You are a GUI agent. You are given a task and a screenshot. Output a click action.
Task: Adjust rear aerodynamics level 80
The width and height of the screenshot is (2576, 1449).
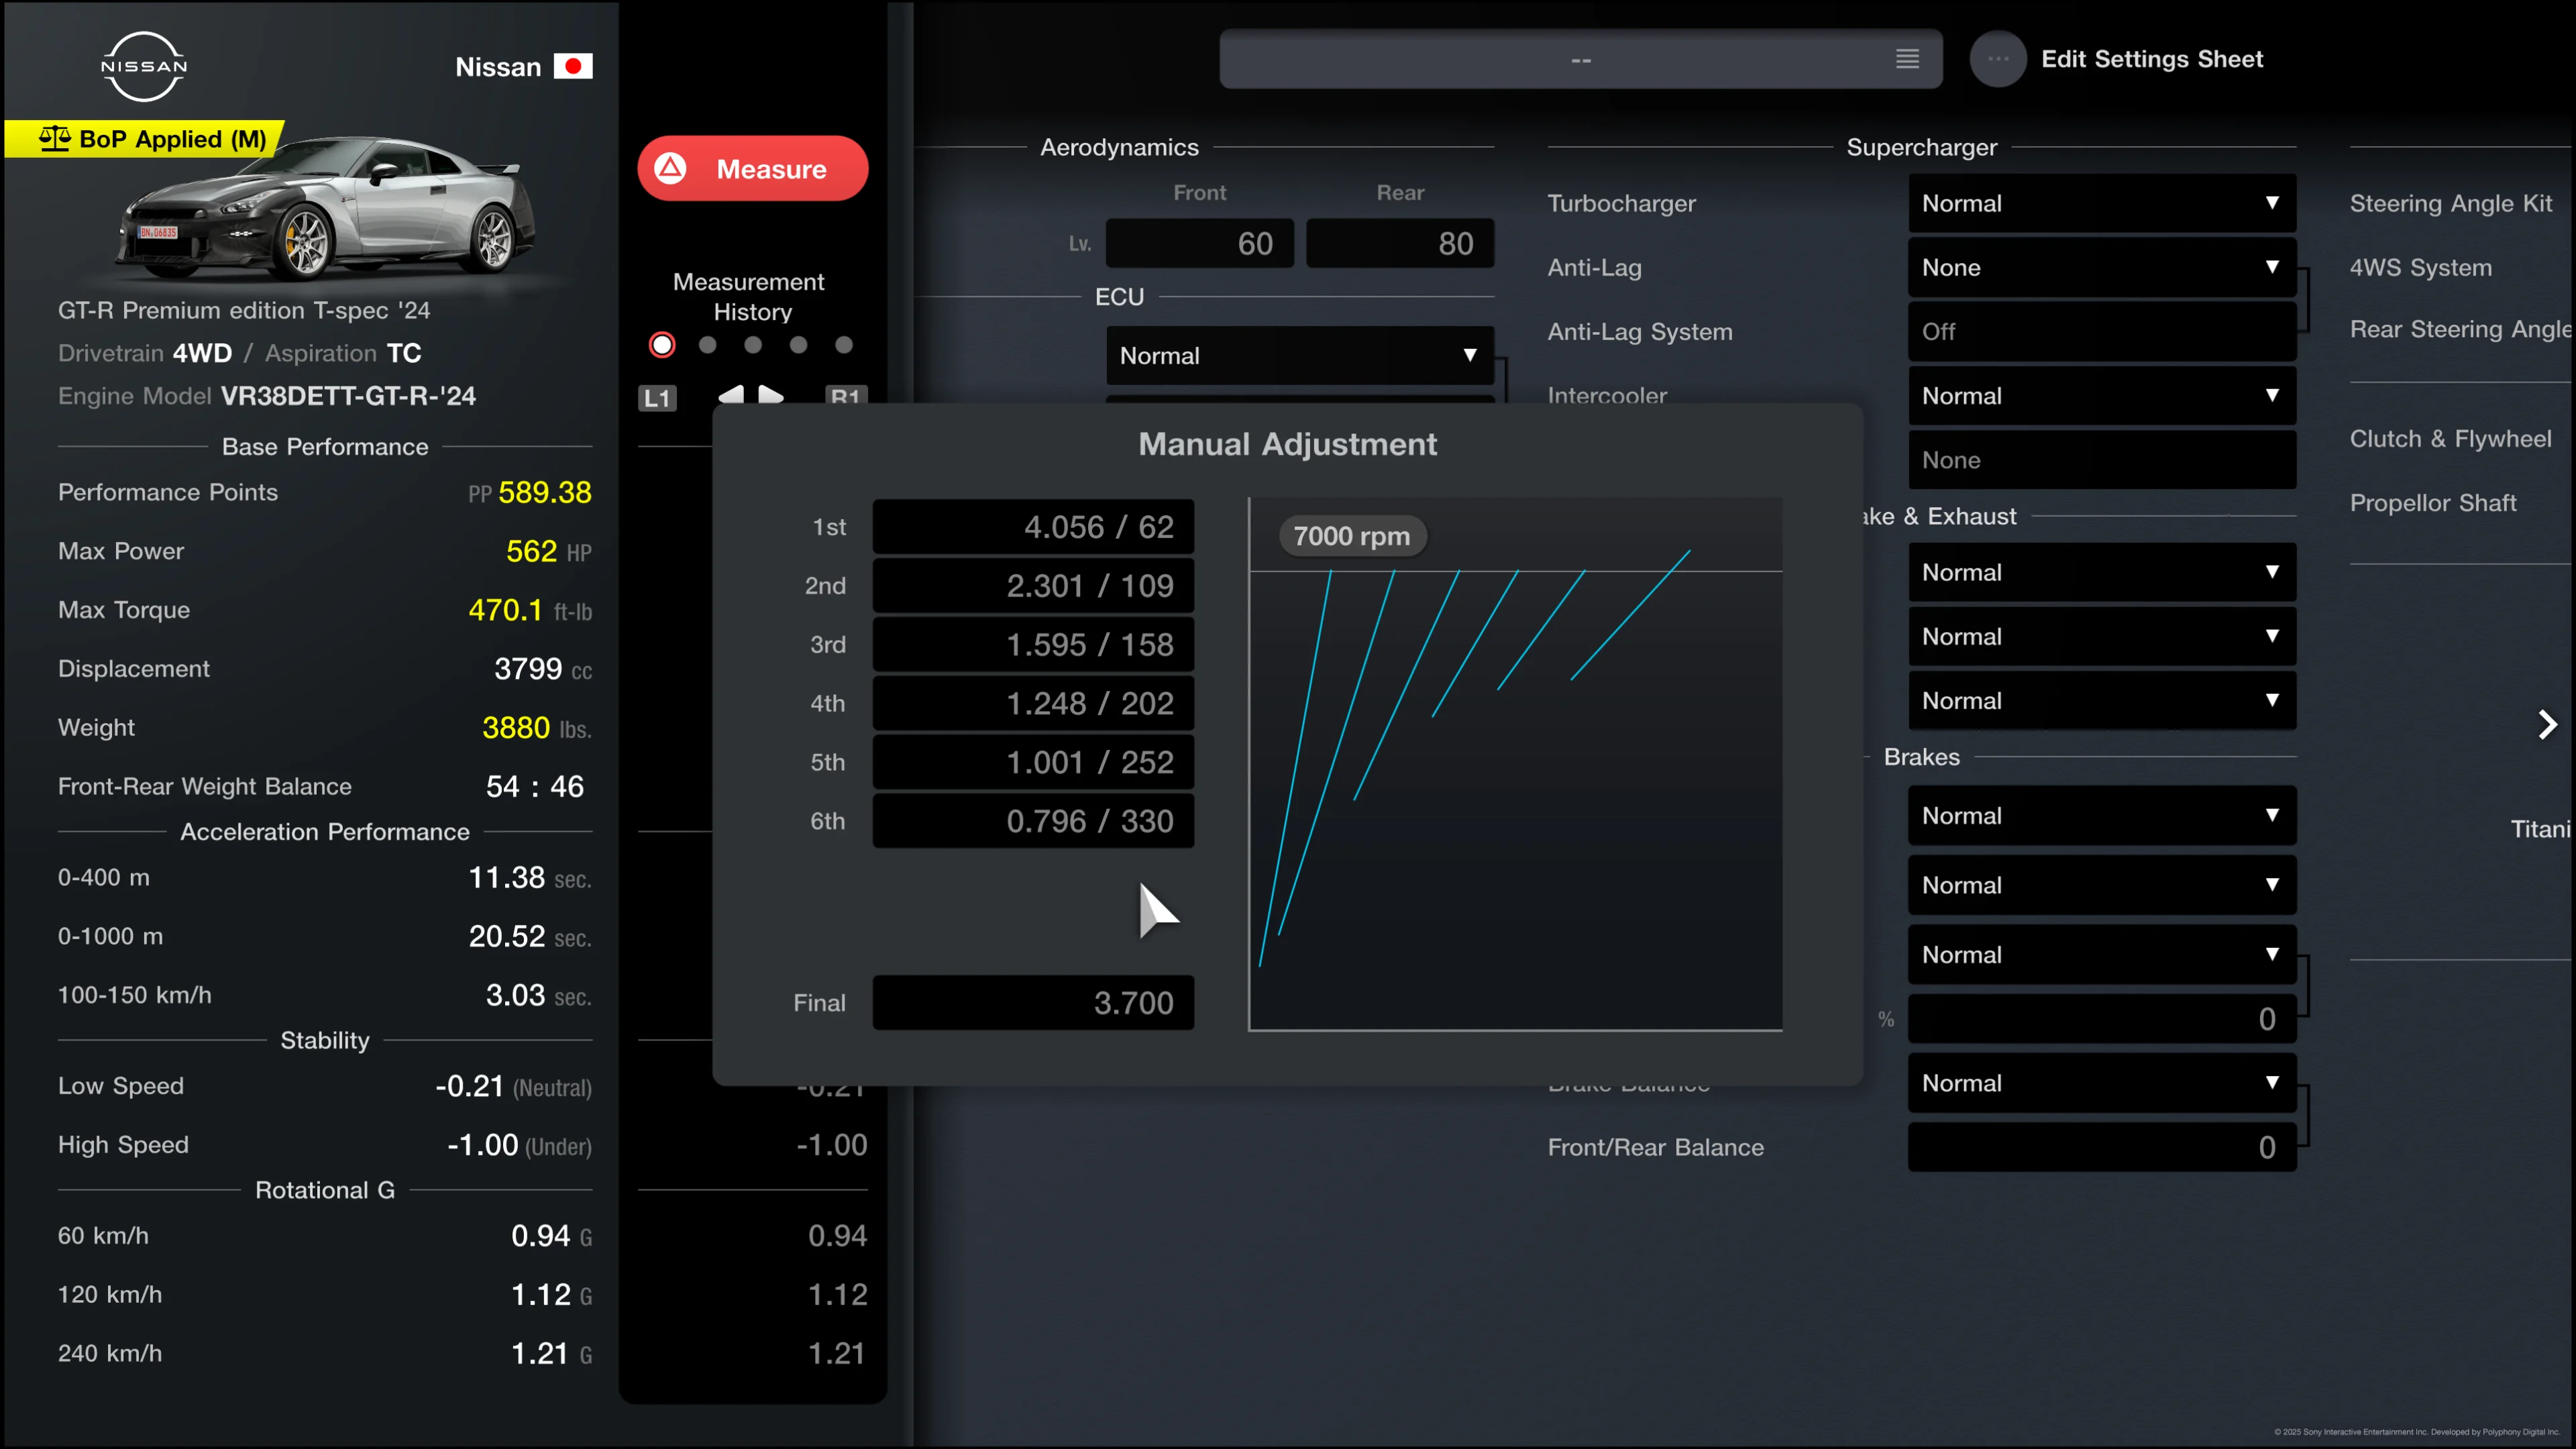click(x=1400, y=243)
